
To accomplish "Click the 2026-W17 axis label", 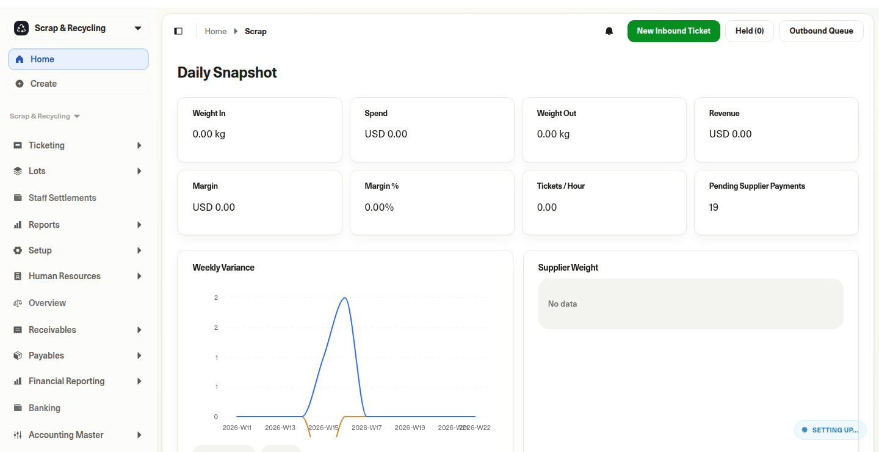I will point(367,428).
